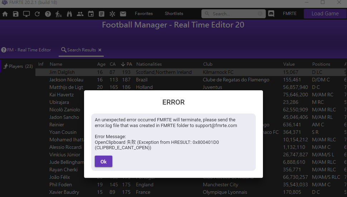This screenshot has height=197, width=347.
Task: Click the Kilmarnock FC club cell
Action: (x=218, y=72)
